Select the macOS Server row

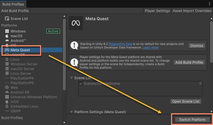31,69
